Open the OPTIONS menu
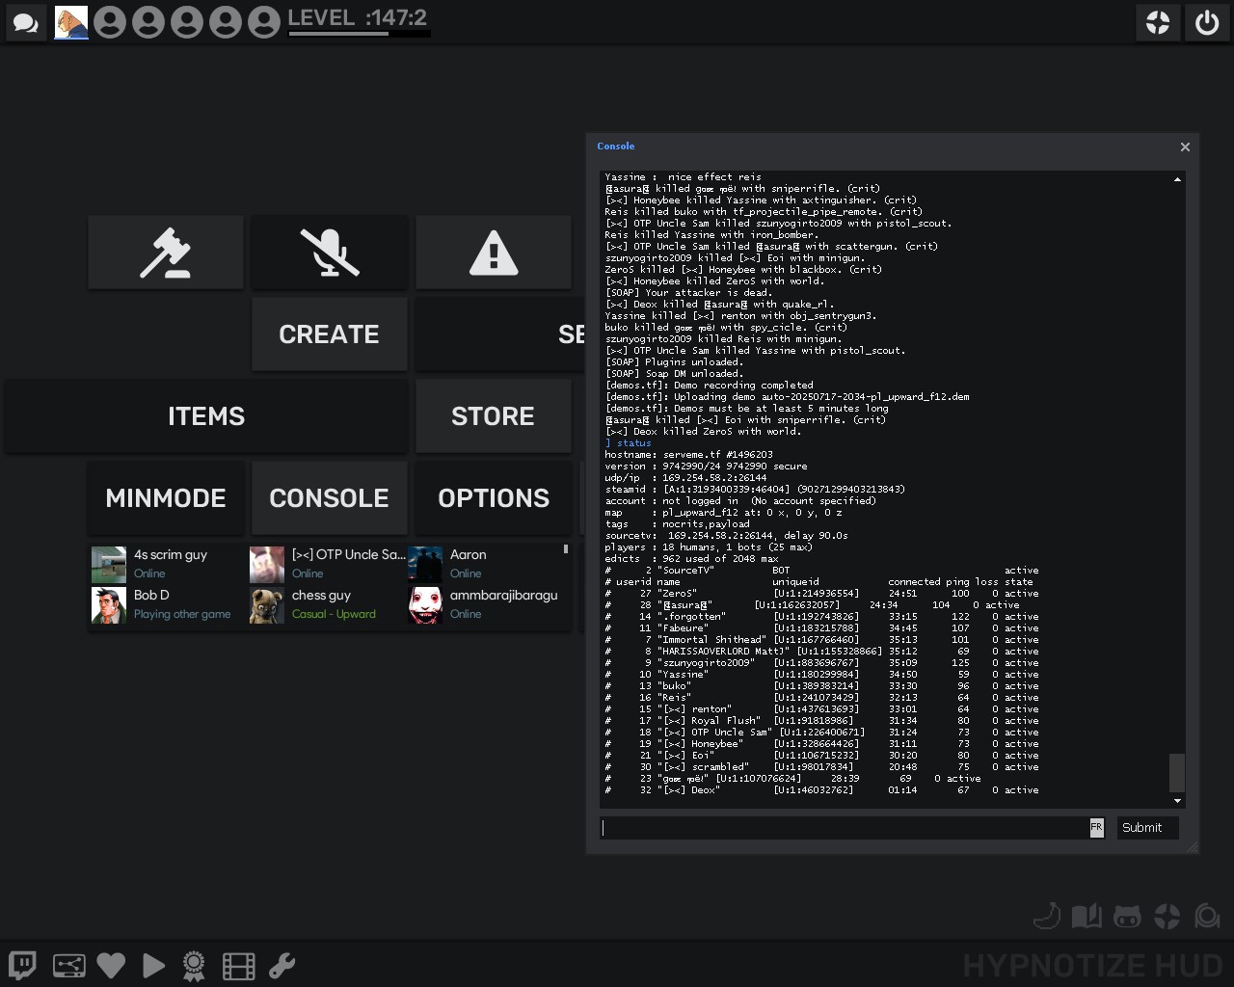Image resolution: width=1234 pixels, height=987 pixels. pyautogui.click(x=494, y=498)
